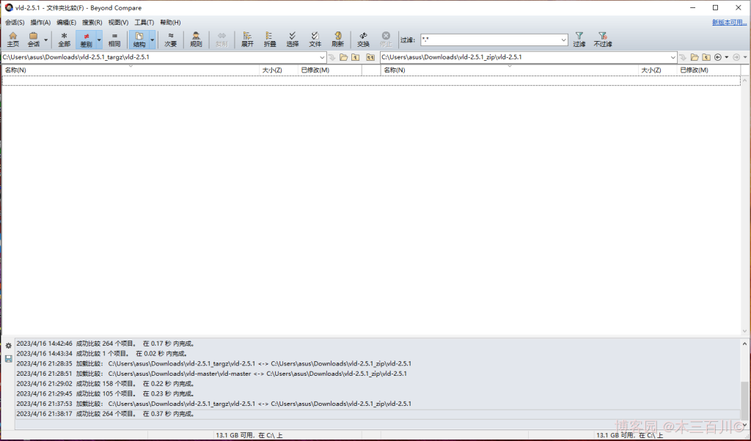Open the 搜索(R) menu
751x441 pixels.
pyautogui.click(x=92, y=23)
